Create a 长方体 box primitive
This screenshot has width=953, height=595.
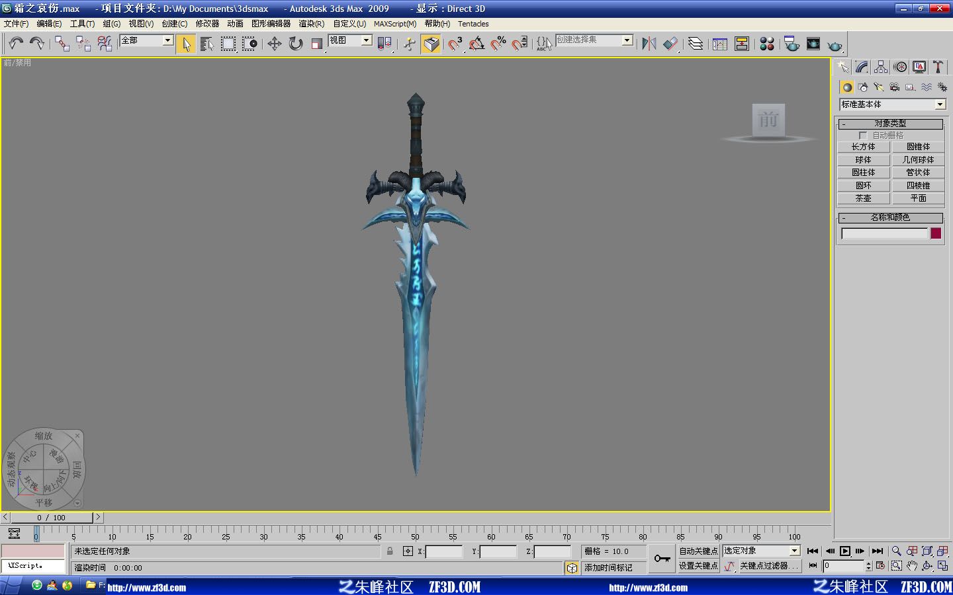pyautogui.click(x=863, y=147)
